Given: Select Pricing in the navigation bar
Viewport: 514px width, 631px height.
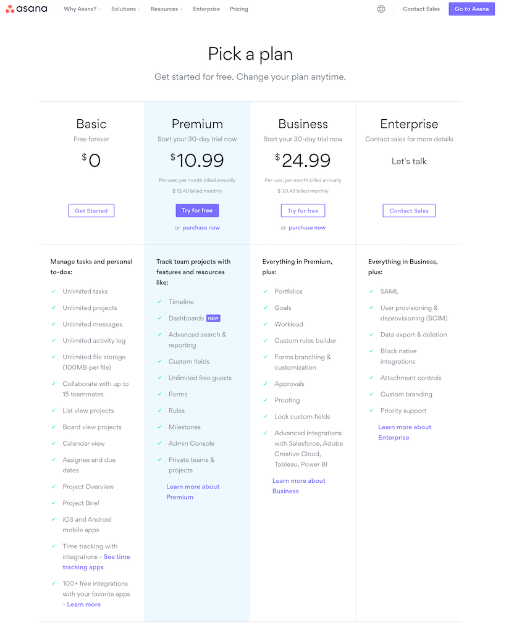Looking at the screenshot, I should (238, 9).
